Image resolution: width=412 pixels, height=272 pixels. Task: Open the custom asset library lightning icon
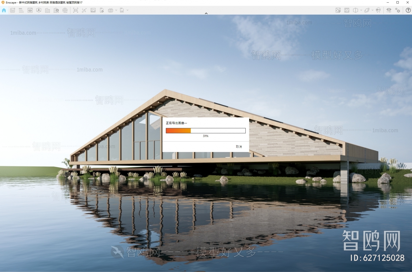56,10
